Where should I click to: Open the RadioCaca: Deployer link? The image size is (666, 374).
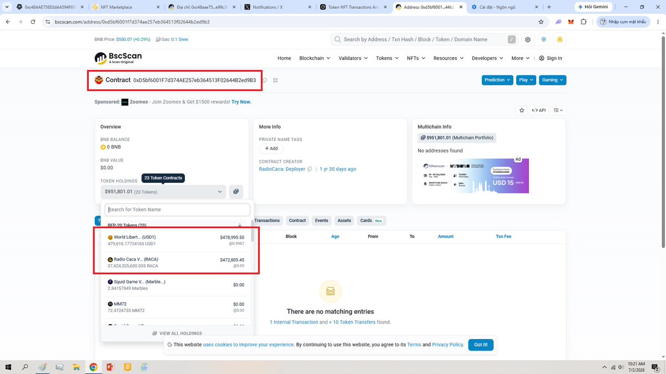(x=282, y=169)
